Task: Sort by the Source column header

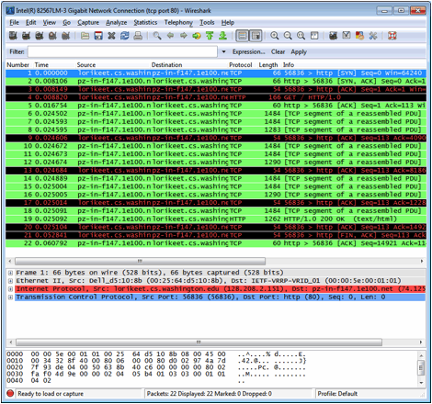Action: (86, 65)
